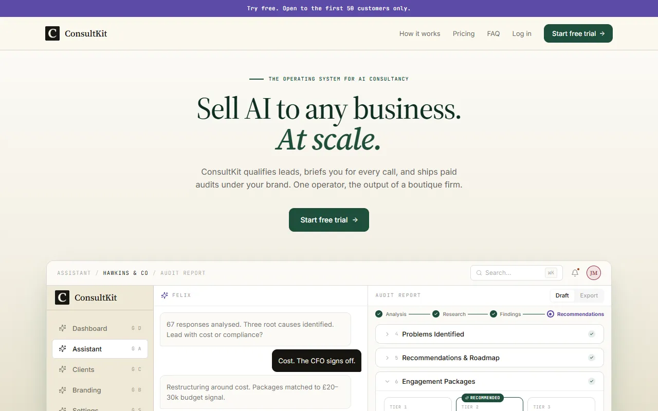
Task: Select the Tier 3 package card
Action: pyautogui.click(x=561, y=404)
